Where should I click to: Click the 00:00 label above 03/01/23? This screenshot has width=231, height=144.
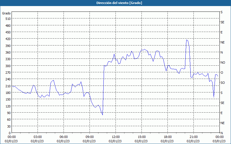coord(219,137)
